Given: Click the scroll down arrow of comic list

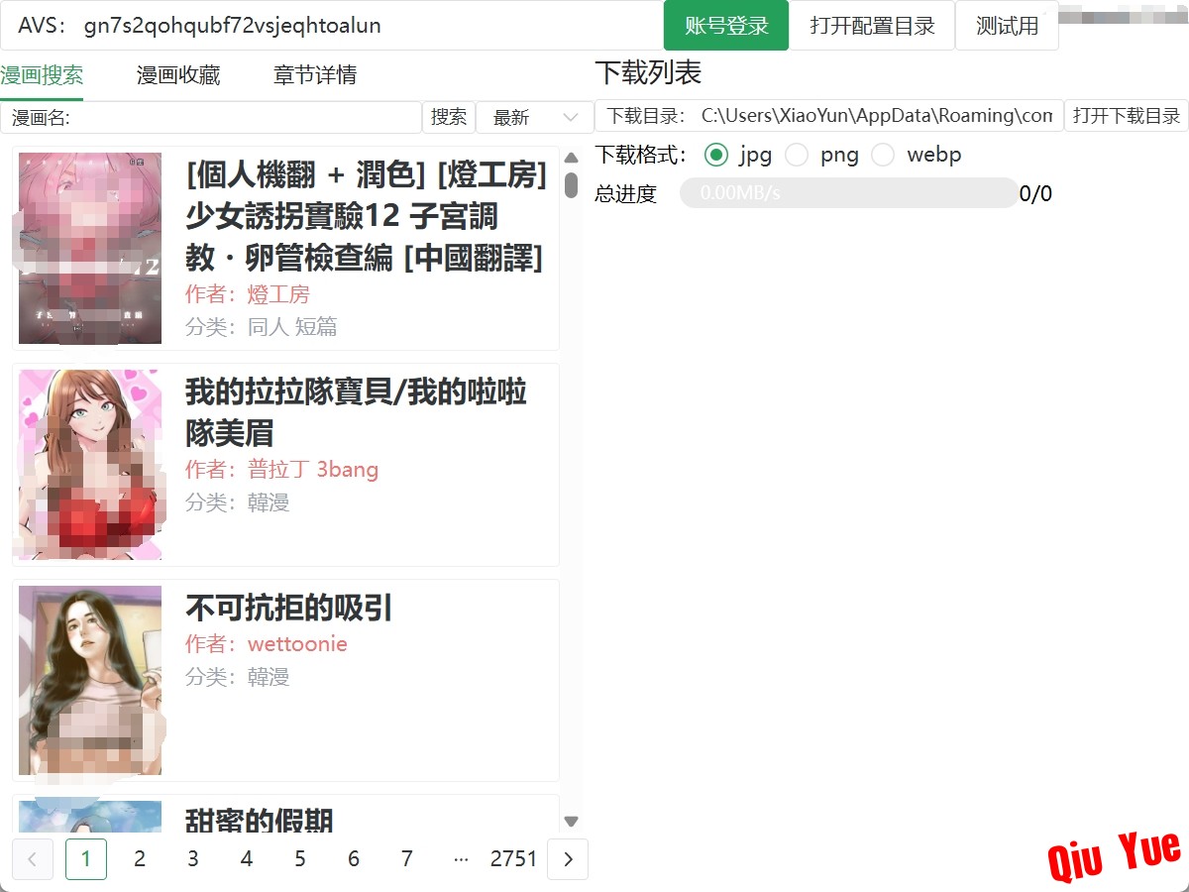Looking at the screenshot, I should click(571, 822).
